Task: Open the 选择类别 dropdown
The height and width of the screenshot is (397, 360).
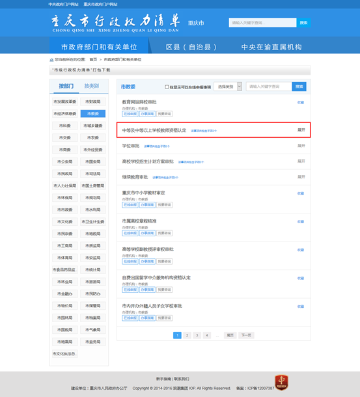Action: pos(228,87)
